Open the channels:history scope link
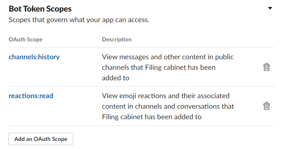Viewport: 287px width, 149px height. click(x=34, y=57)
